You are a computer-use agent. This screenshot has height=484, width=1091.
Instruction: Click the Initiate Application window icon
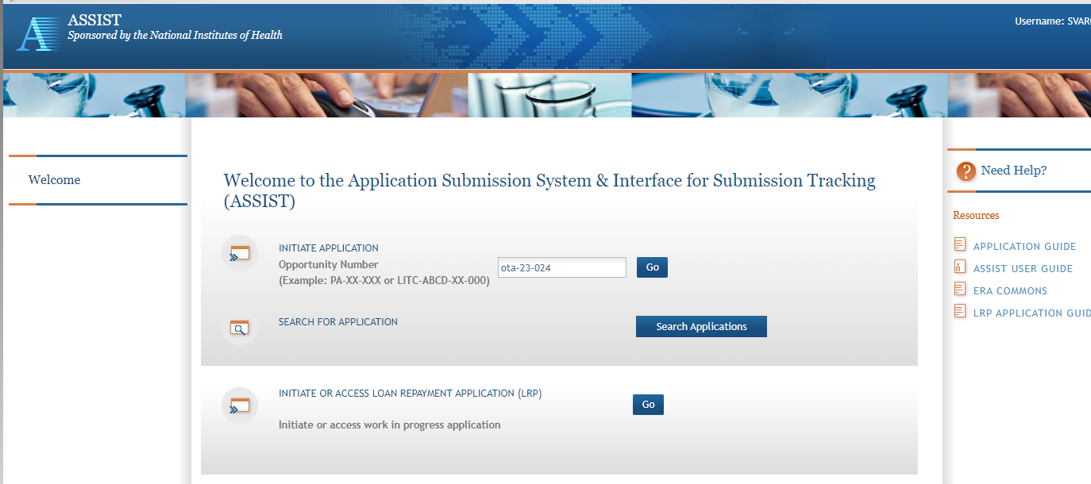[239, 253]
